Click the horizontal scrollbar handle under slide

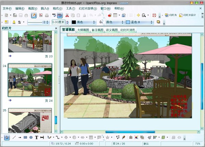(130, 132)
